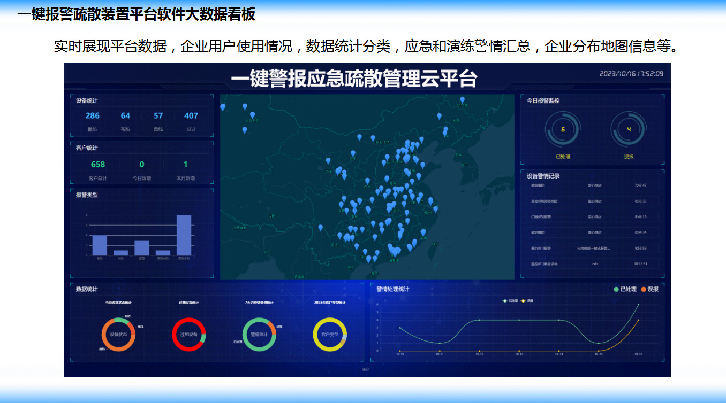
Task: Click the first bar in 报警类型 chart
Action: (x=100, y=245)
